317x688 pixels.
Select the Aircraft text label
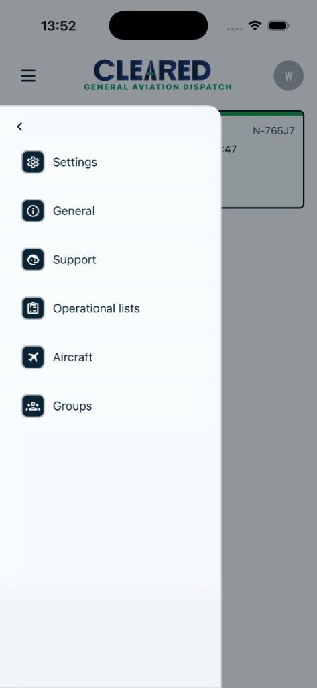click(72, 357)
